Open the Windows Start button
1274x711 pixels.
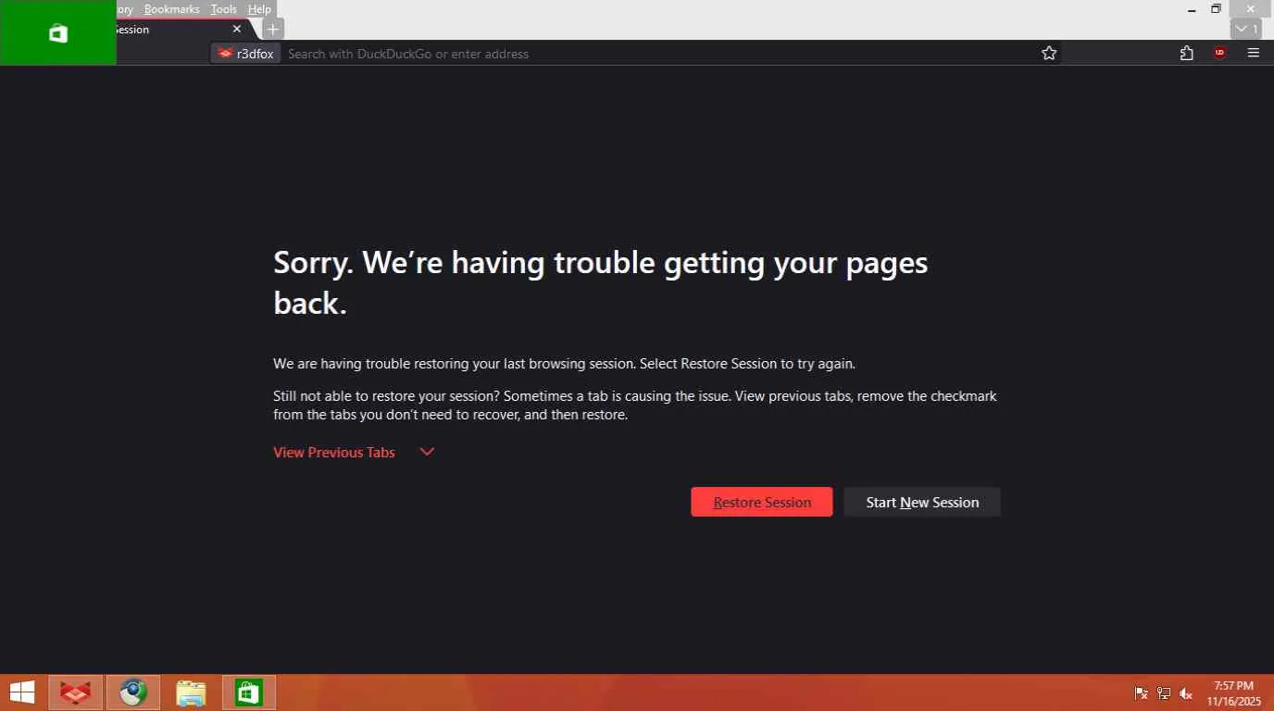click(22, 692)
